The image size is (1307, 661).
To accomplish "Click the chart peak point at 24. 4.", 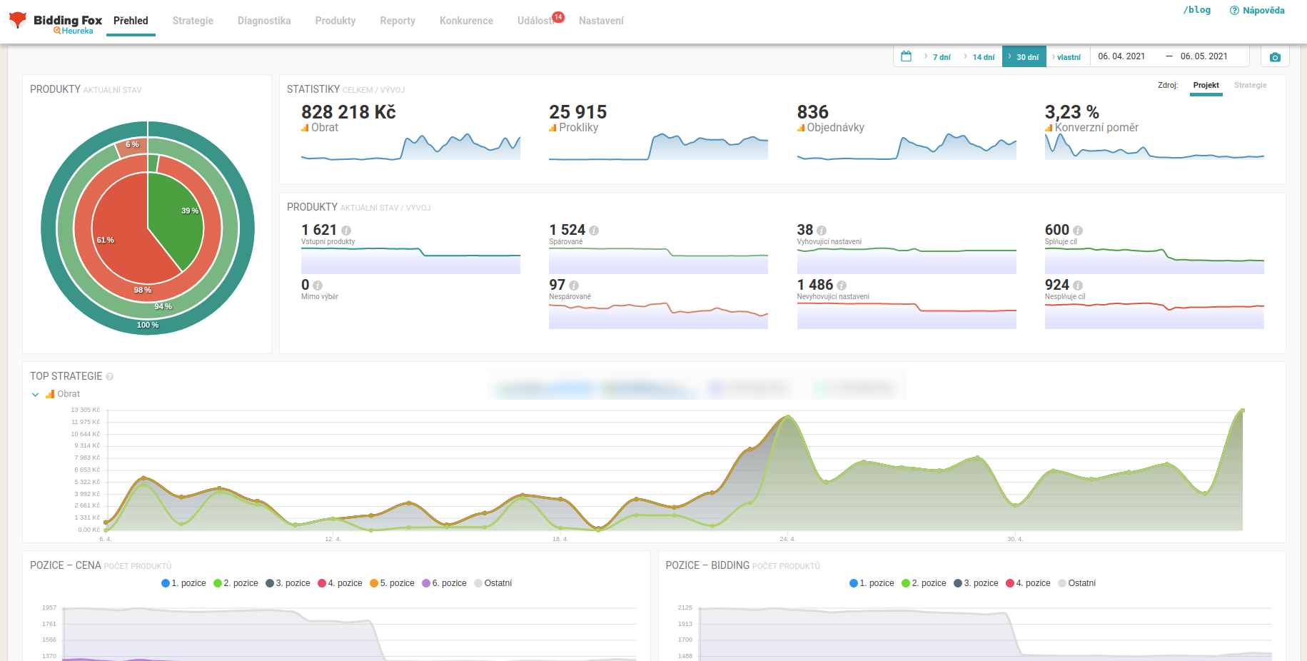I will pos(788,416).
